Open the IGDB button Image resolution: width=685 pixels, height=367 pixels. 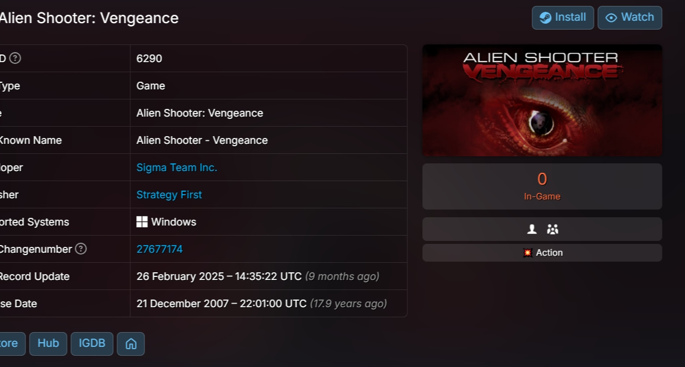point(92,344)
